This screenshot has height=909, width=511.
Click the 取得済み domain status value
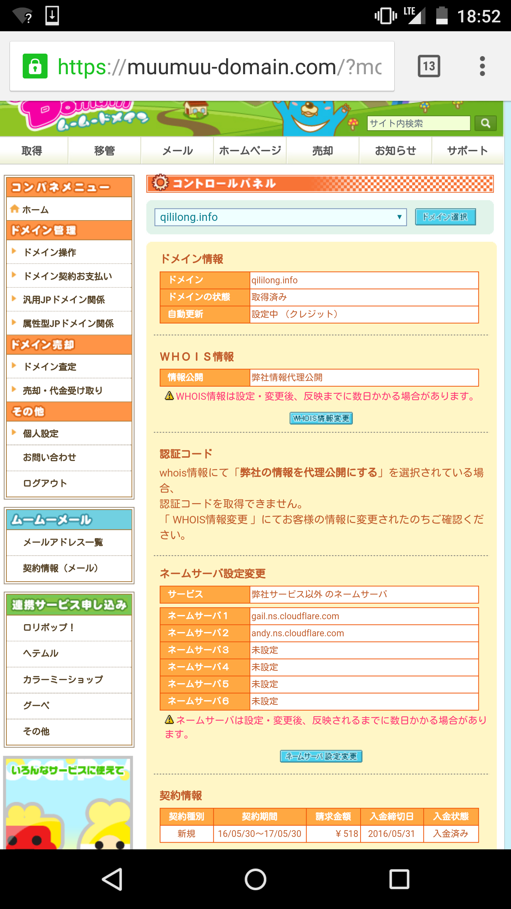269,297
